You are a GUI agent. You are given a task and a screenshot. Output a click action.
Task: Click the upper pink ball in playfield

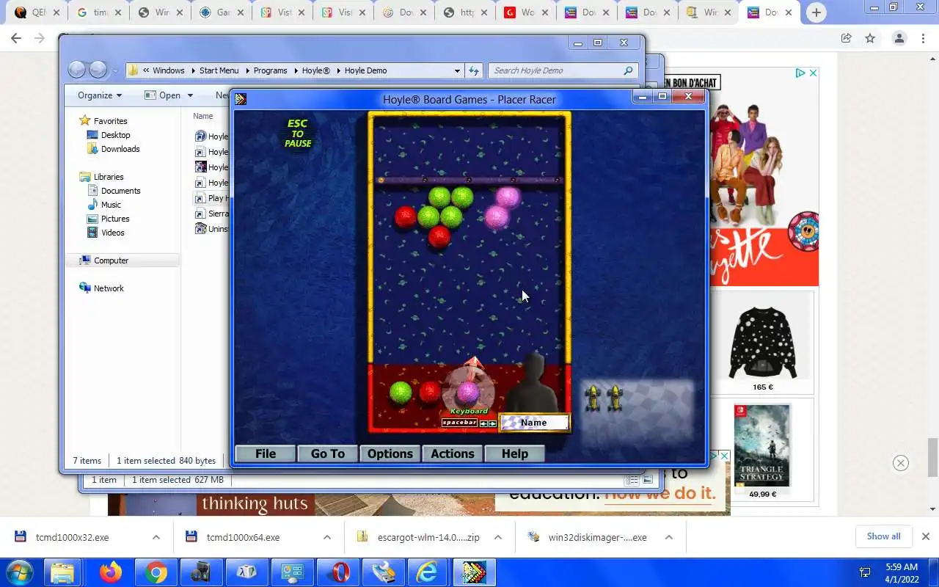(508, 197)
